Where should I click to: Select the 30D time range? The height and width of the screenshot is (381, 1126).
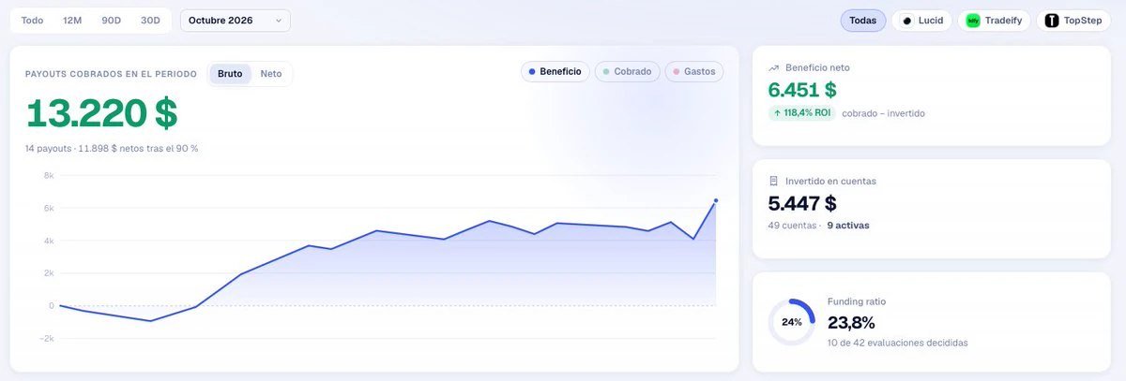click(x=150, y=21)
